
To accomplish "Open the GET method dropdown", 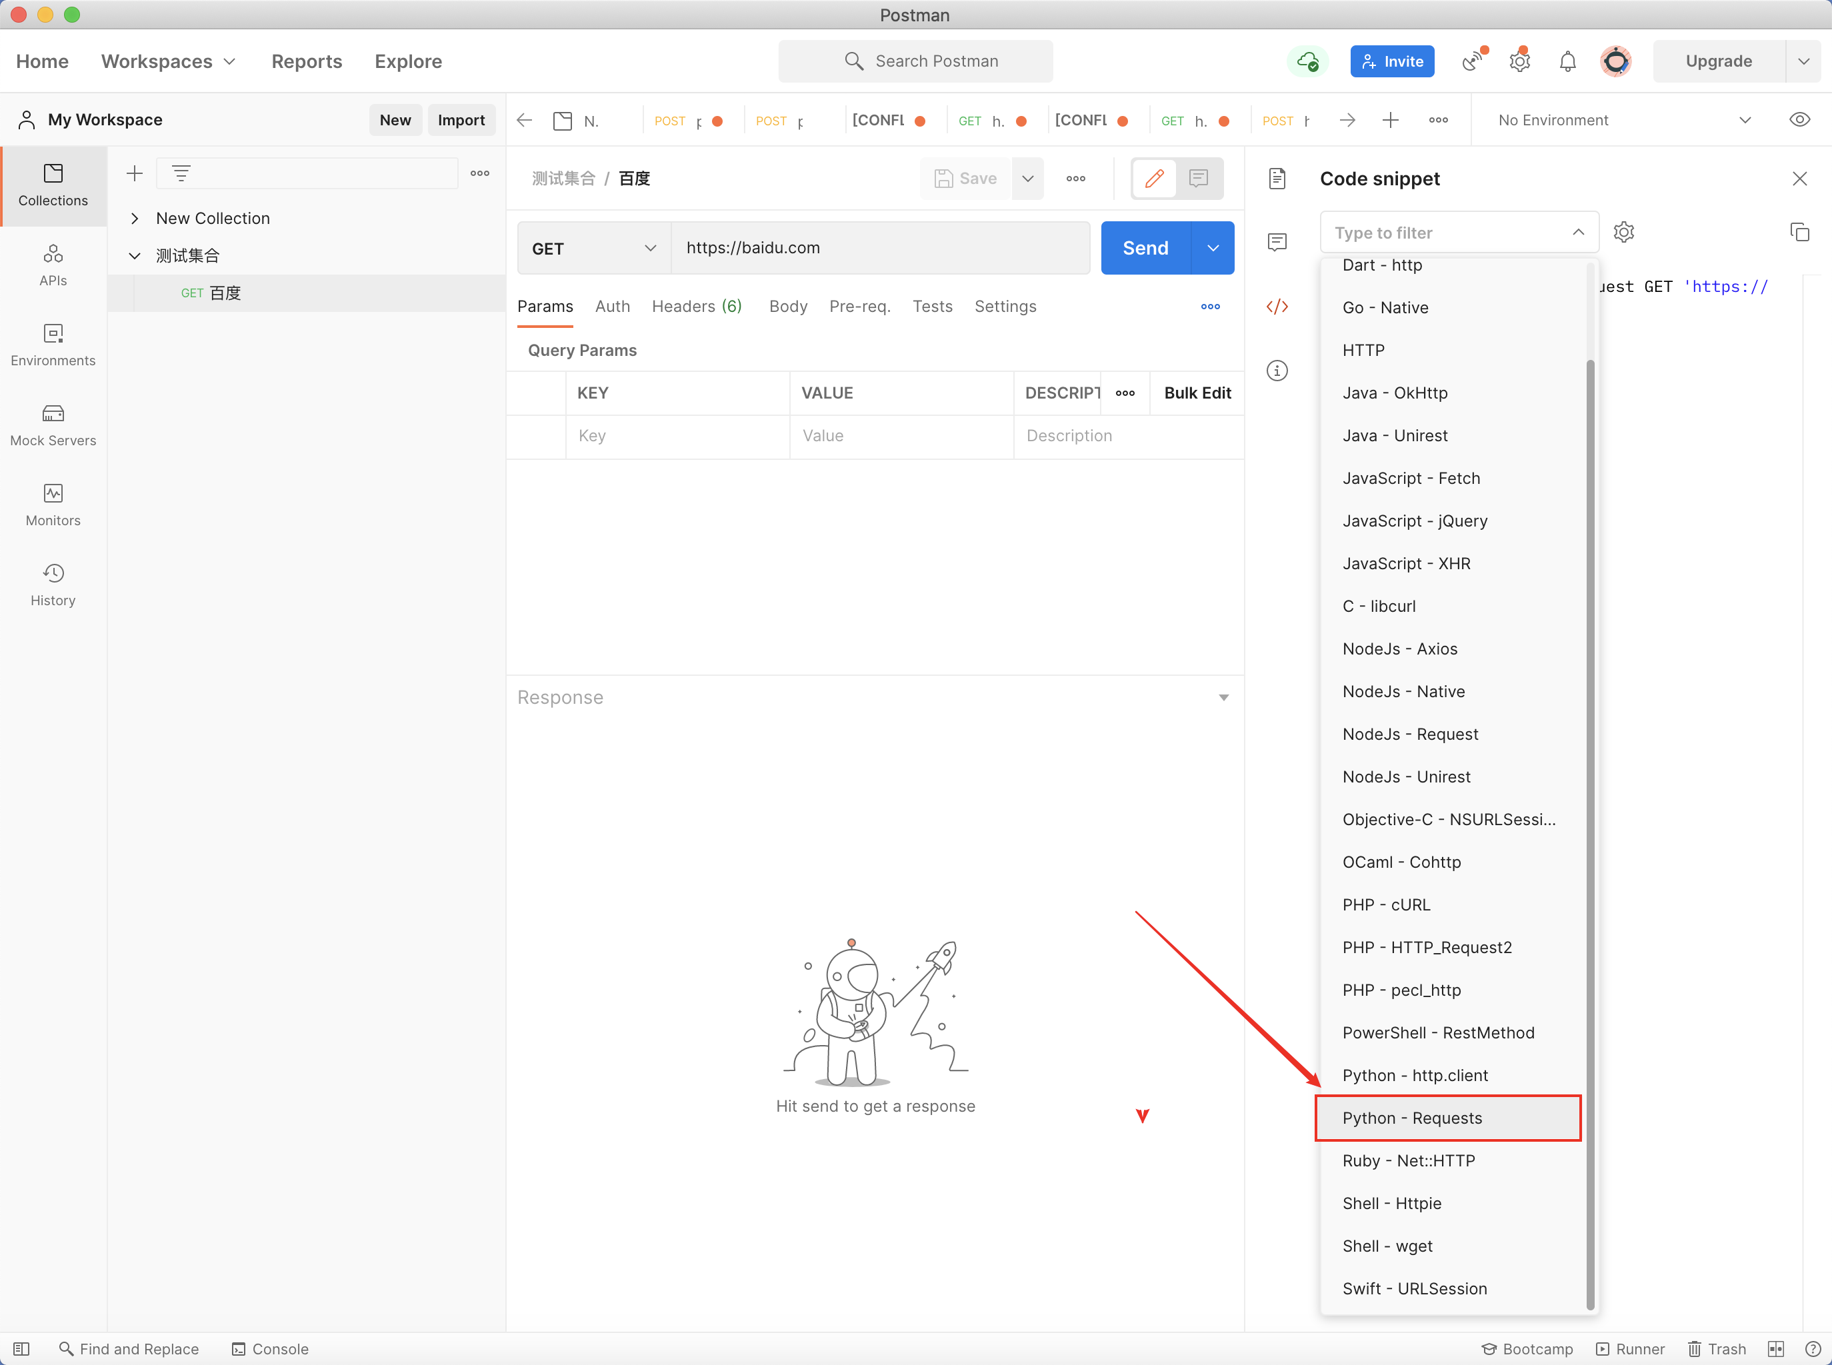I will (x=593, y=248).
